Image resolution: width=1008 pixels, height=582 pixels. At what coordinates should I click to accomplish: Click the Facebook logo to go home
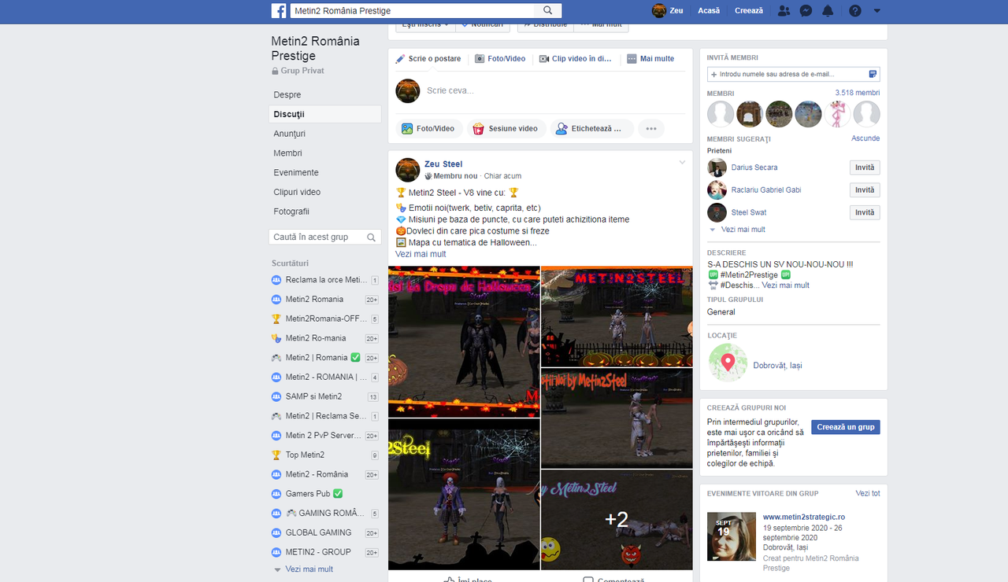(x=279, y=10)
